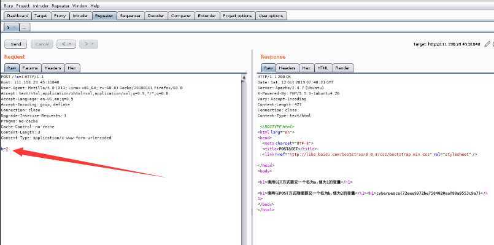This screenshot has width=494, height=245.
Task: Select Response Render tab
Action: [343, 68]
